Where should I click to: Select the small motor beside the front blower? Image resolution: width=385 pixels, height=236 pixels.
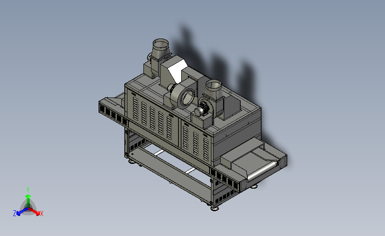[202, 110]
